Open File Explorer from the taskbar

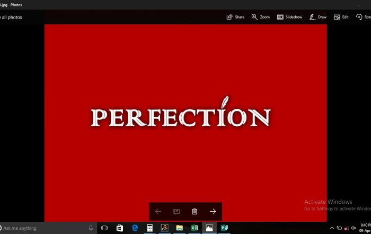179,228
